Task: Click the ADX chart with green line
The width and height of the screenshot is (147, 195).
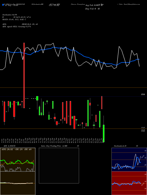Action: pos(18,160)
